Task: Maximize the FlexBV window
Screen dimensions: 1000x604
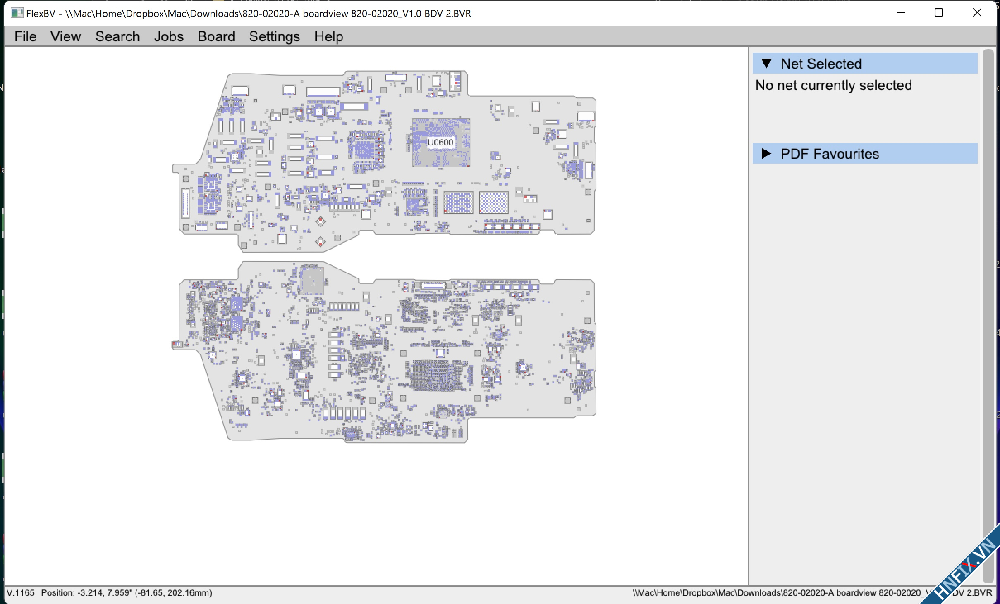Action: pyautogui.click(x=939, y=13)
